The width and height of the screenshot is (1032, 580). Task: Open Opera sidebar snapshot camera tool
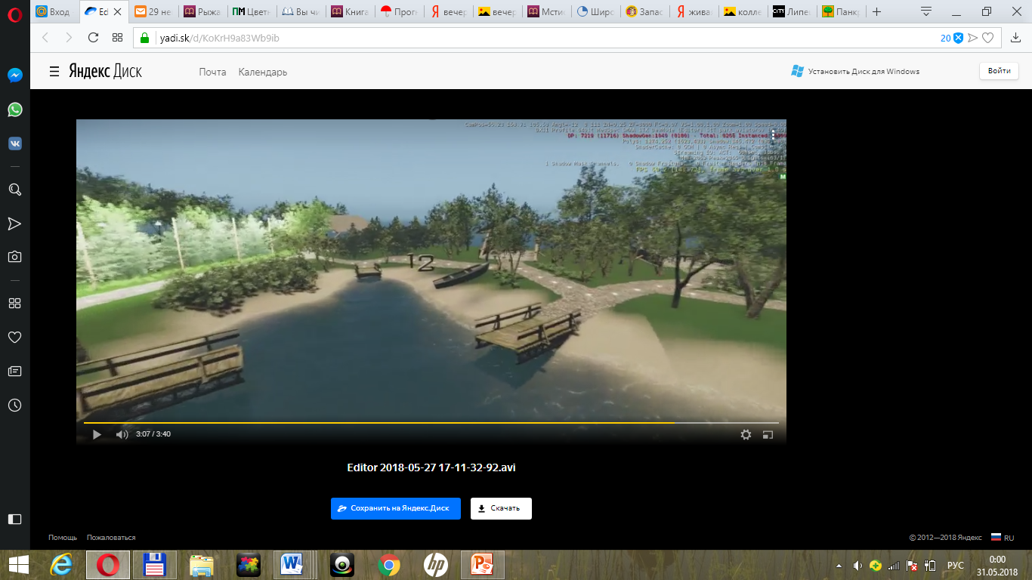[x=14, y=257]
